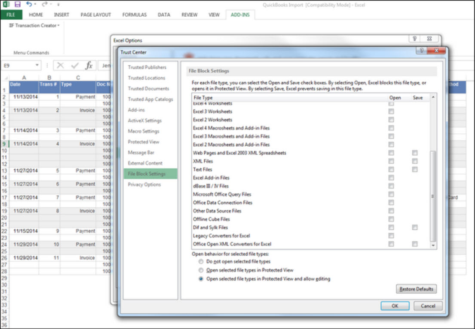Check Open for Legacy Converters for Excel
Image resolution: width=475 pixels, height=329 pixels.
point(391,236)
